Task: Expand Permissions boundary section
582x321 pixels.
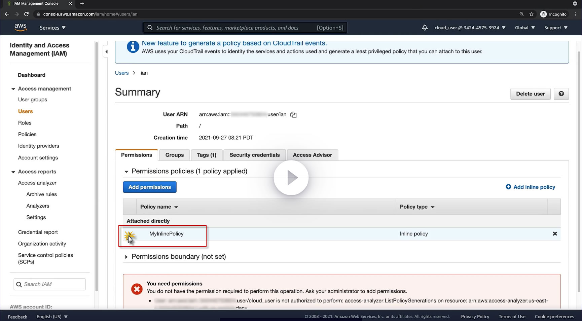Action: point(126,257)
